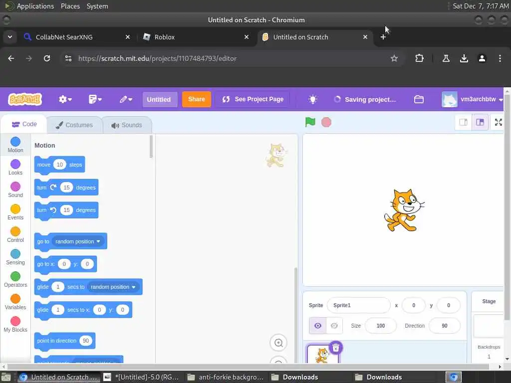Switch to anti-forkie background taskbar window
The height and width of the screenshot is (383, 511).
click(226, 377)
